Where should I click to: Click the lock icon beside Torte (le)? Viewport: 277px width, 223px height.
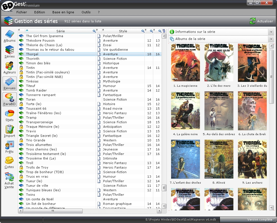21,104
